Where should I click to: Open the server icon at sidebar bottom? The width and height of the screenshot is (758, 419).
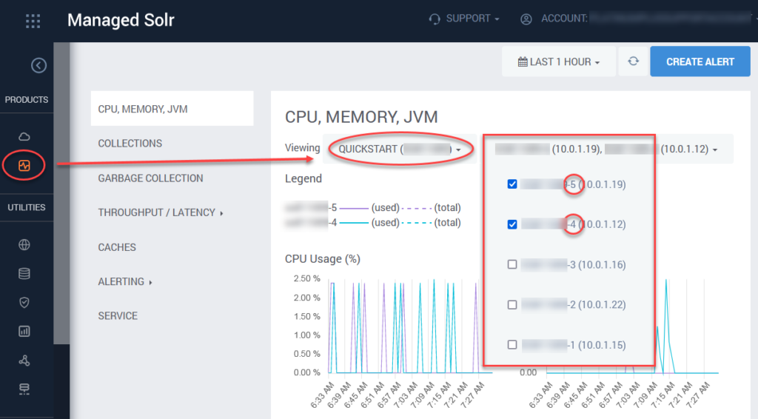24,389
